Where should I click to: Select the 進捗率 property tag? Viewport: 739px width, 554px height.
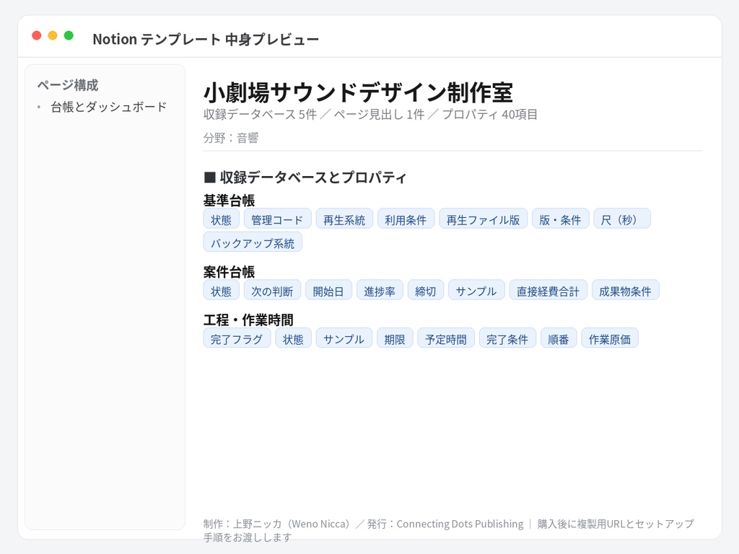coord(380,291)
